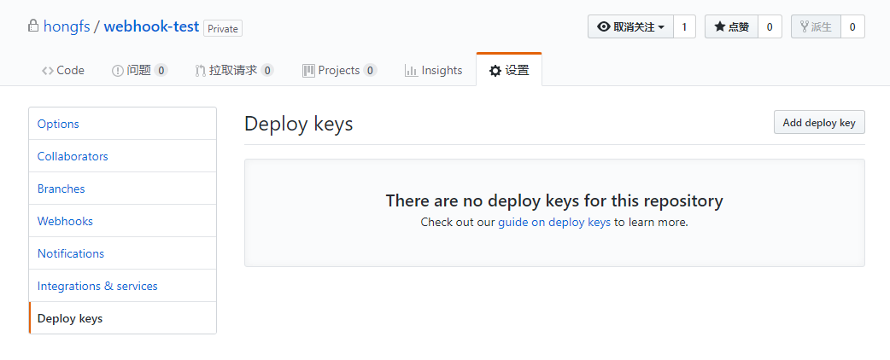Click the settings gear icon

(495, 71)
